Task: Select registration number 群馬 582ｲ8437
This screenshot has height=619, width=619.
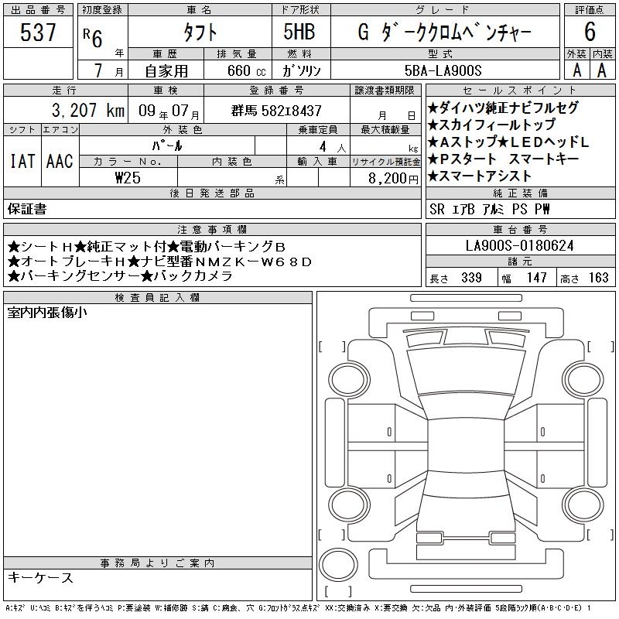Action: click(x=276, y=111)
